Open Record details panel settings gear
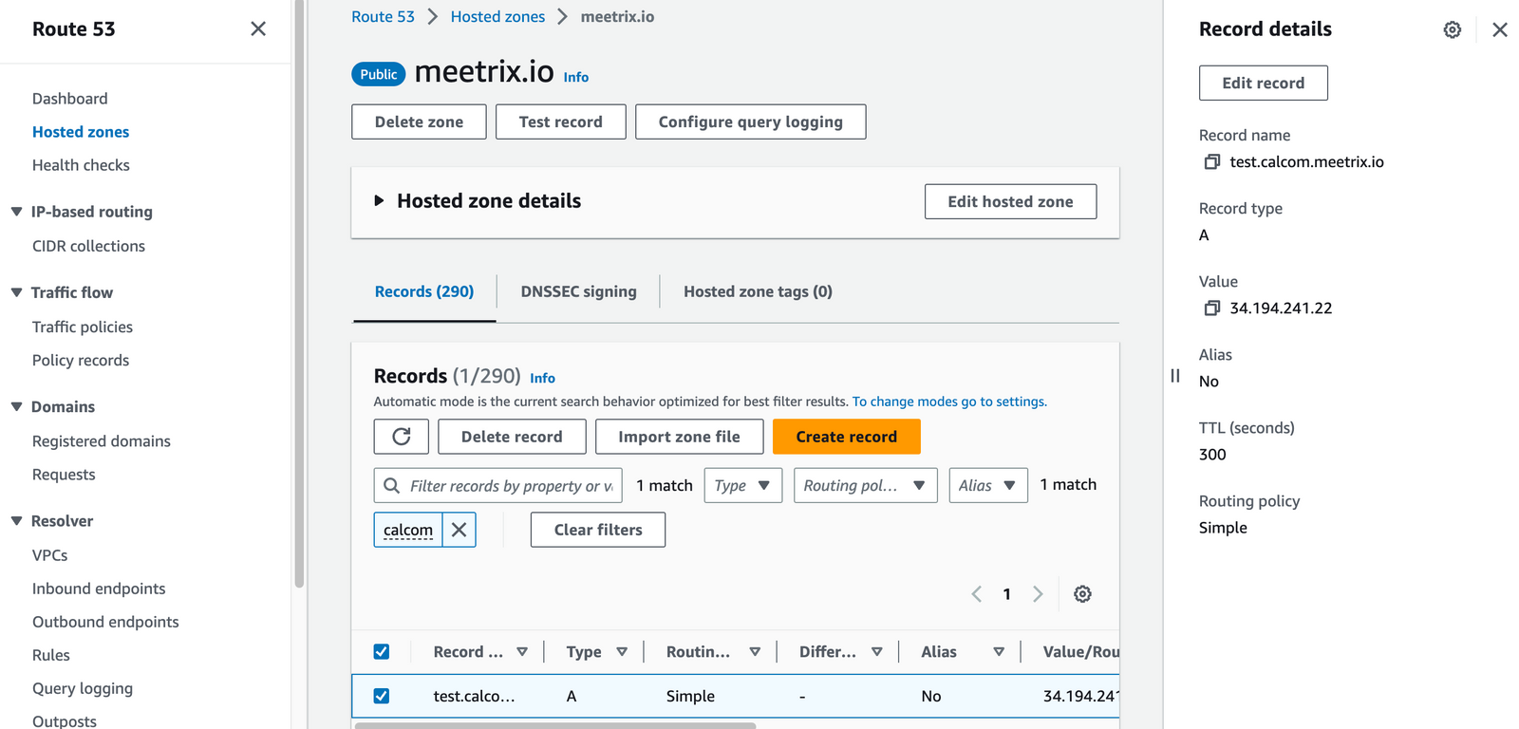 [1453, 29]
